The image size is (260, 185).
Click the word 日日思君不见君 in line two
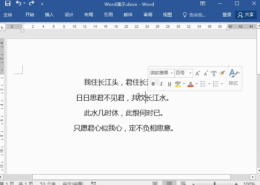click(x=101, y=98)
